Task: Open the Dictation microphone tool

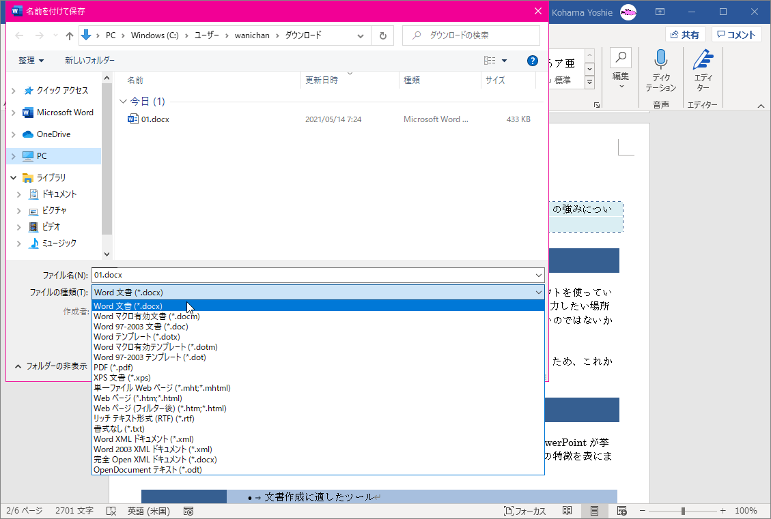Action: (660, 71)
